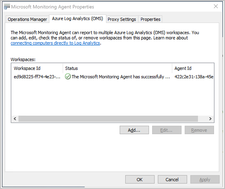
Task: Close the Microsoft Monitoring Agent Properties window
Action: 216,6
